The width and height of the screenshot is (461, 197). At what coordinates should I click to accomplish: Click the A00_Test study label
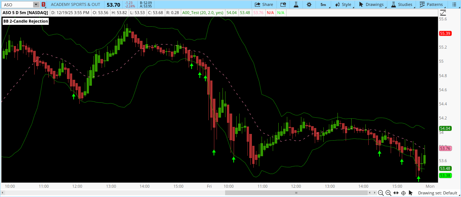click(x=203, y=13)
